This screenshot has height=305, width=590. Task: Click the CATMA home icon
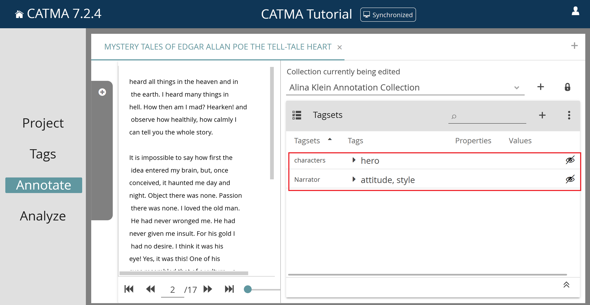(19, 13)
